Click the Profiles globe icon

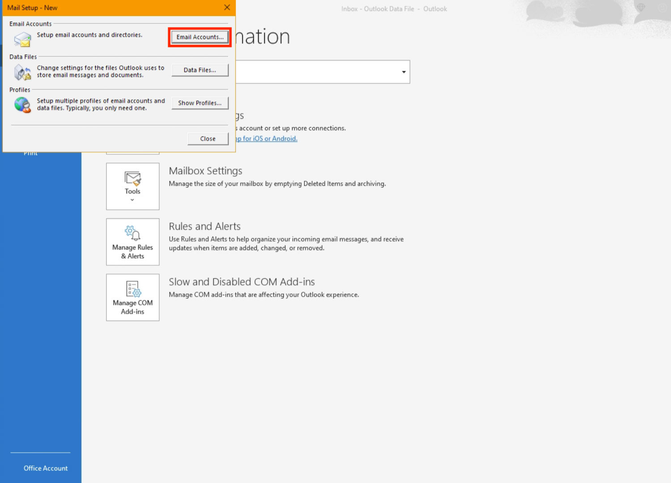(22, 105)
